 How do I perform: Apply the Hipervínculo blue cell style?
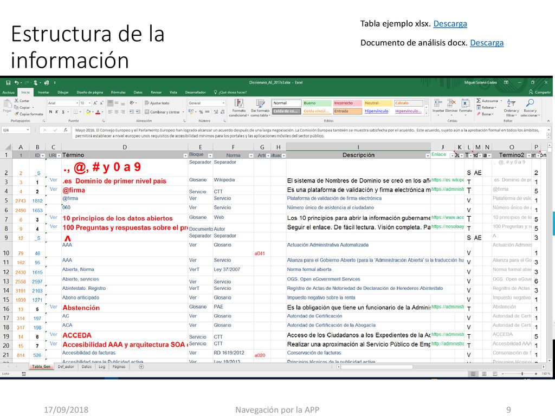[x=377, y=111]
